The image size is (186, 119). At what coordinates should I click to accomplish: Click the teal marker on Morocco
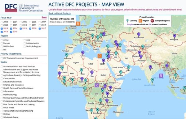point(67,55)
